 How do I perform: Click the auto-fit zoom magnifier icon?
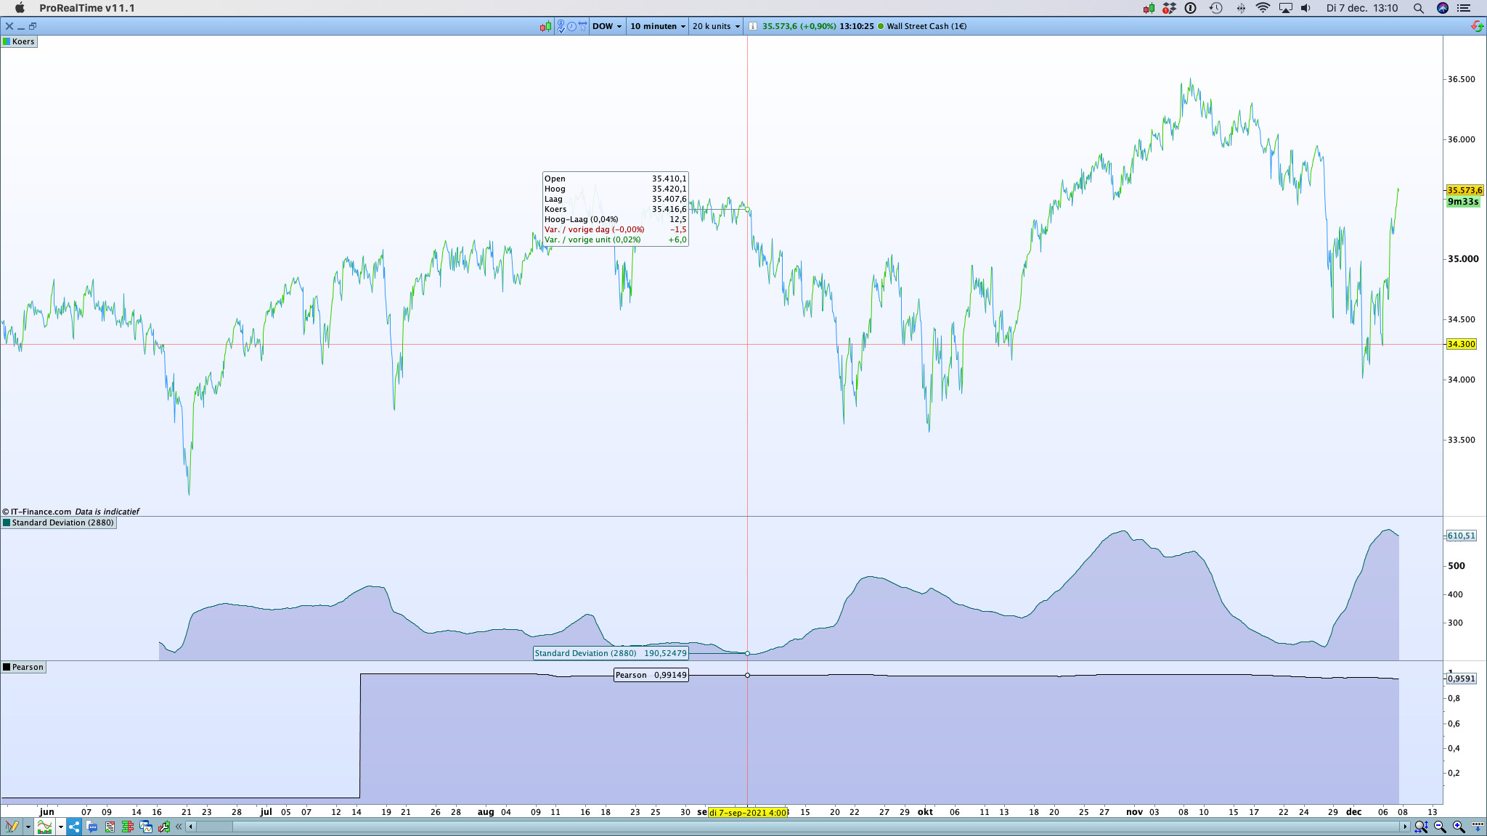(x=1421, y=827)
